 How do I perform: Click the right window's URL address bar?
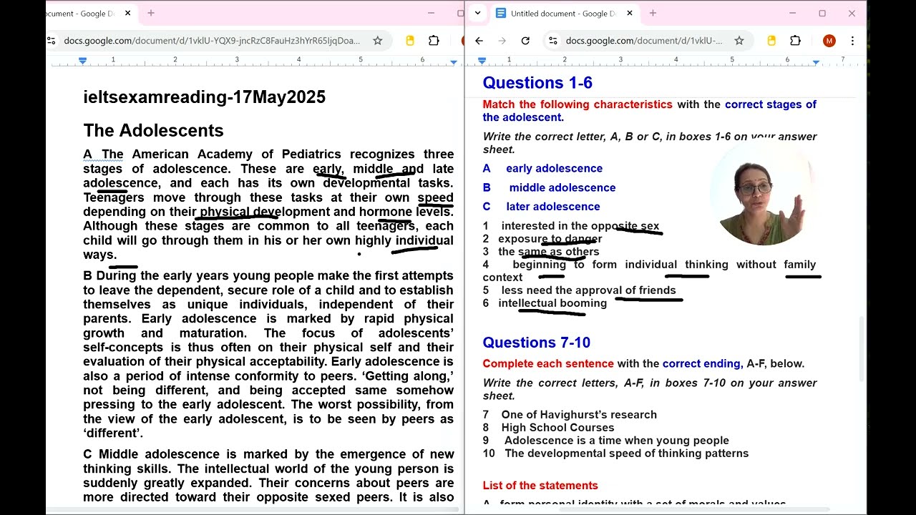pos(644,41)
